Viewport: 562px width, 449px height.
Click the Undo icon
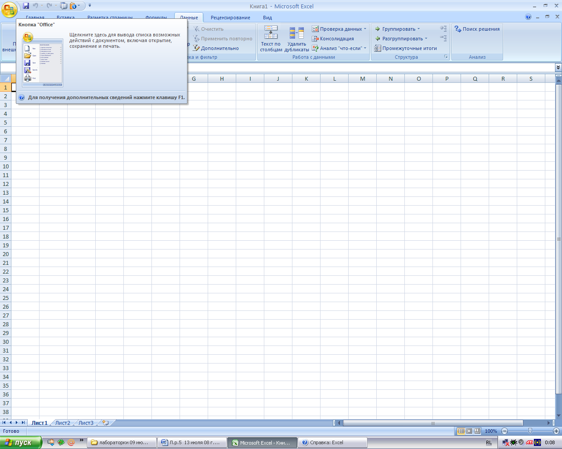pos(36,6)
